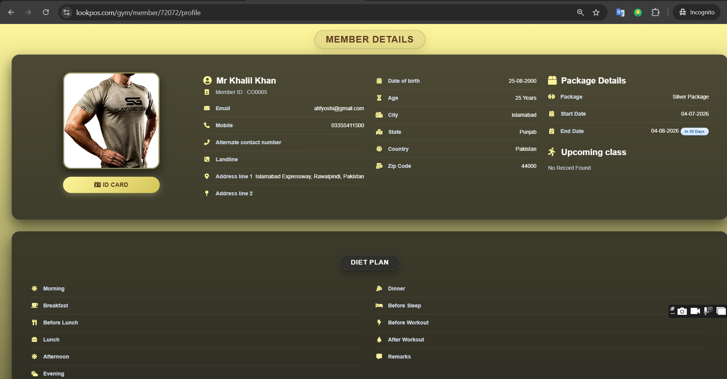Click 'Islamabad Expressway, Rawalpindi, Pakistan' address text
The height and width of the screenshot is (379, 727).
[x=310, y=176]
